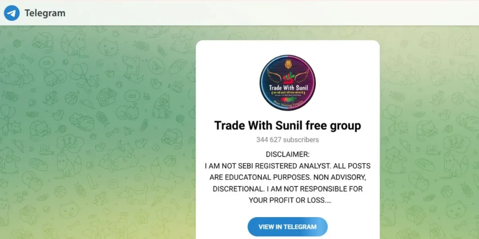
Task: Click 'Trade With Sunil' text inside avatar
Action: click(288, 88)
